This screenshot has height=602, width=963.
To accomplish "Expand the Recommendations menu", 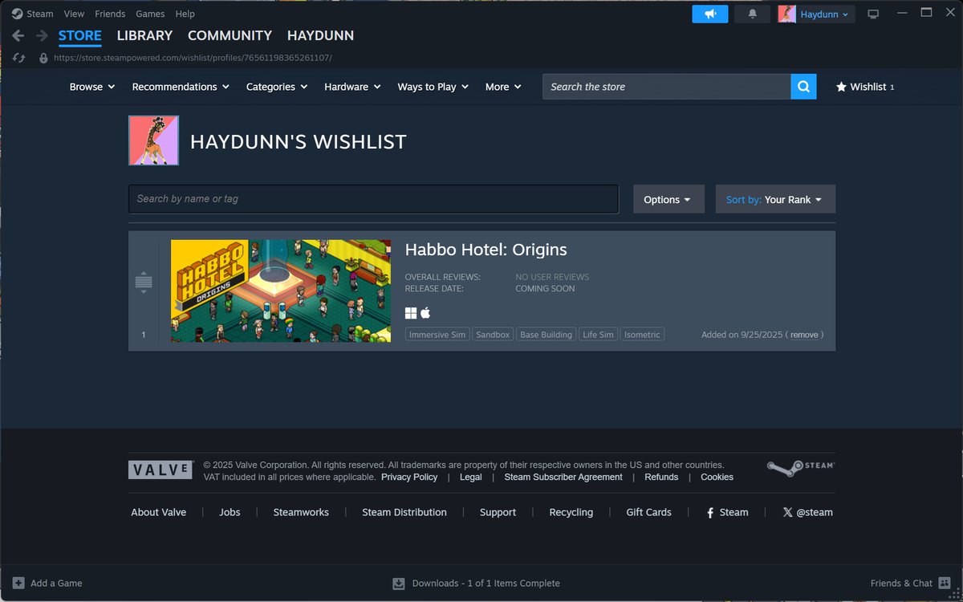I will (181, 87).
